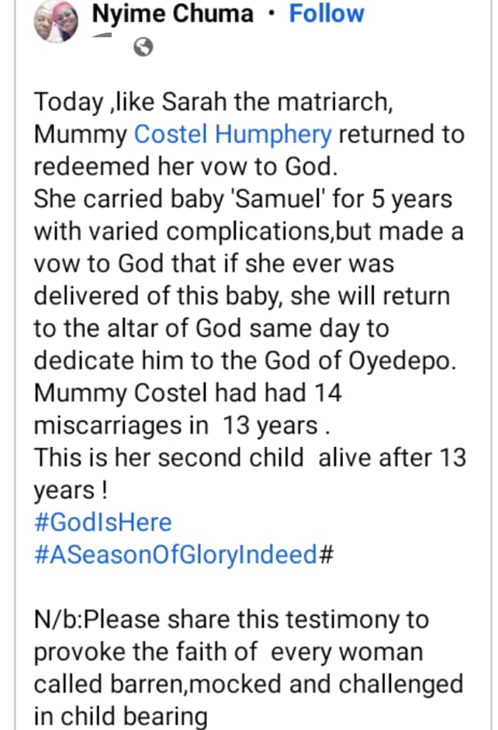Viewport: 498px width, 730px height.
Task: Click the line 'Today, like Sarah the matriarch'
Action: pos(213,102)
